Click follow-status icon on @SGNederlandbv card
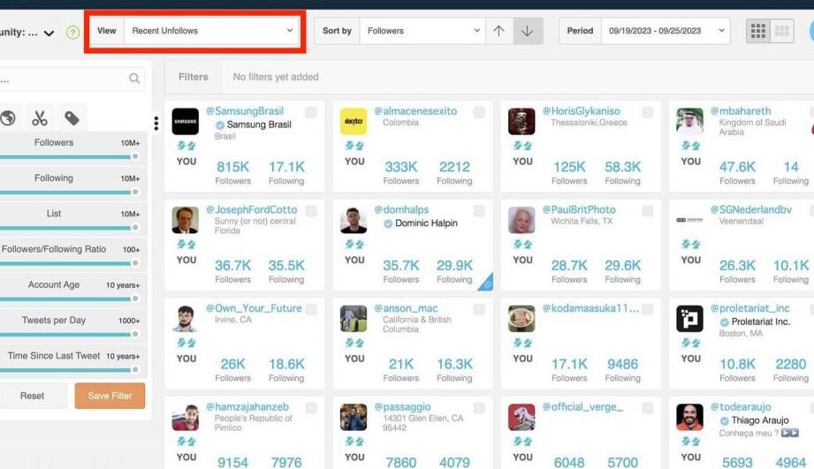The image size is (814, 469). pyautogui.click(x=691, y=245)
